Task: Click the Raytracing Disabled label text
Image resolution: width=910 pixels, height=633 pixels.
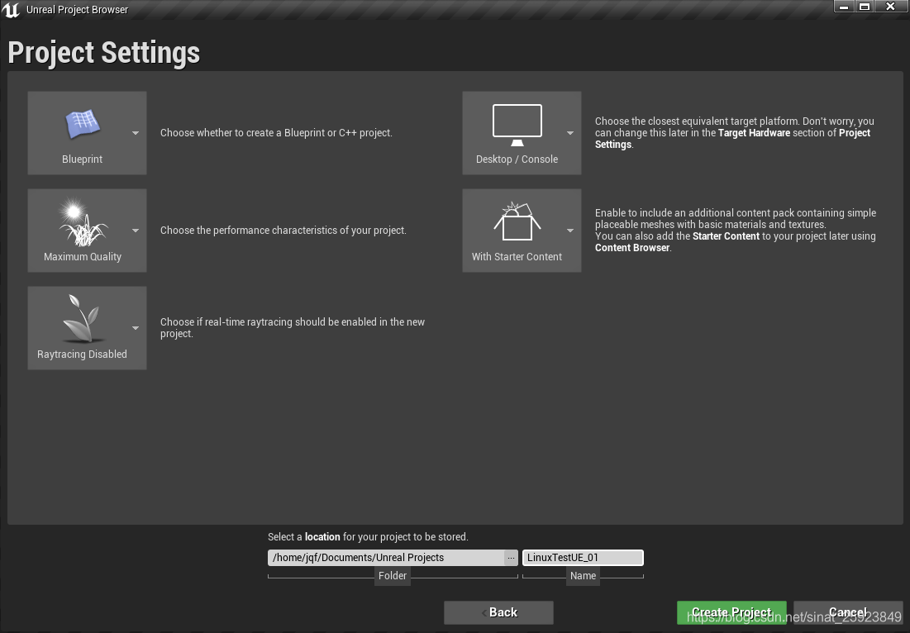Action: pyautogui.click(x=82, y=354)
